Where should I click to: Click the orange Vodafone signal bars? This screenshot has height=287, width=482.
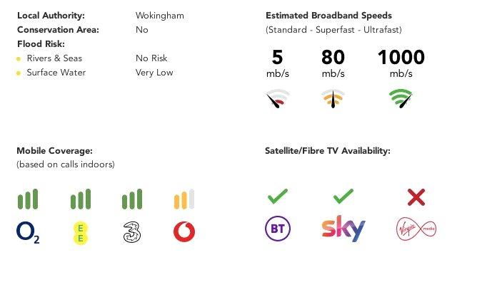point(184,199)
